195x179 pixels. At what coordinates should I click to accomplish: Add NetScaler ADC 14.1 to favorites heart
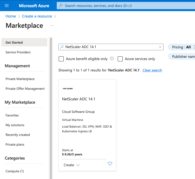(110, 164)
